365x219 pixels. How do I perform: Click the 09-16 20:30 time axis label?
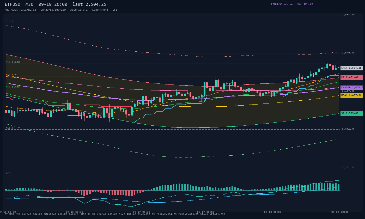click(75, 212)
